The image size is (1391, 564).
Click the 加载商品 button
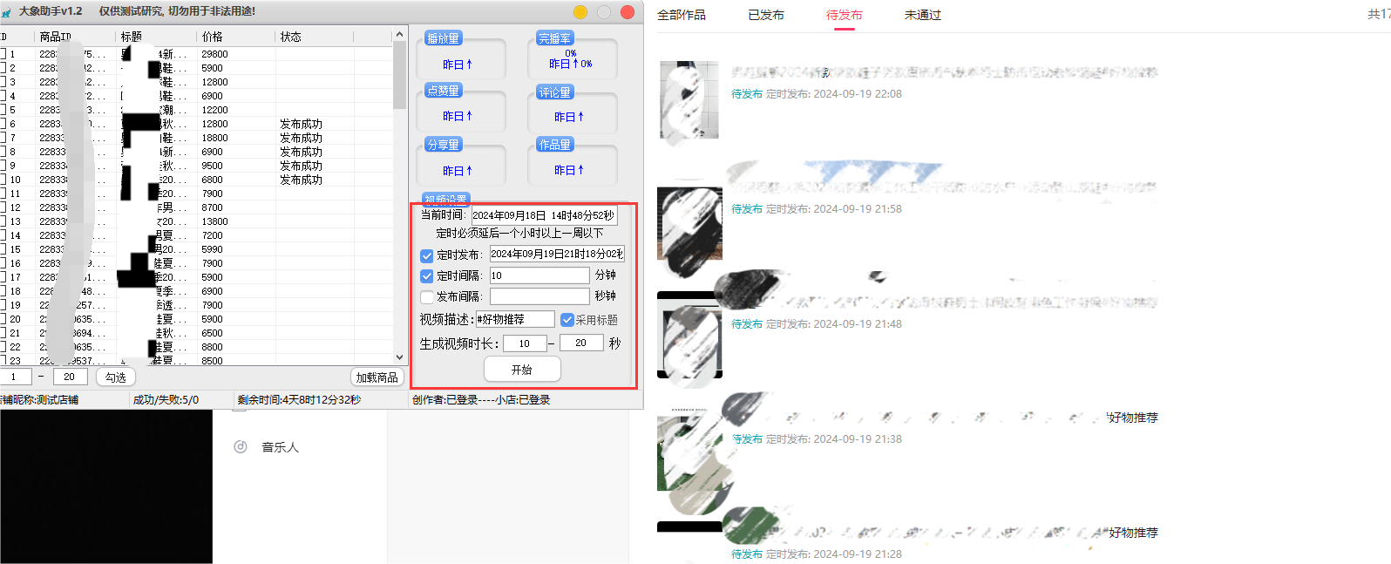click(x=377, y=377)
